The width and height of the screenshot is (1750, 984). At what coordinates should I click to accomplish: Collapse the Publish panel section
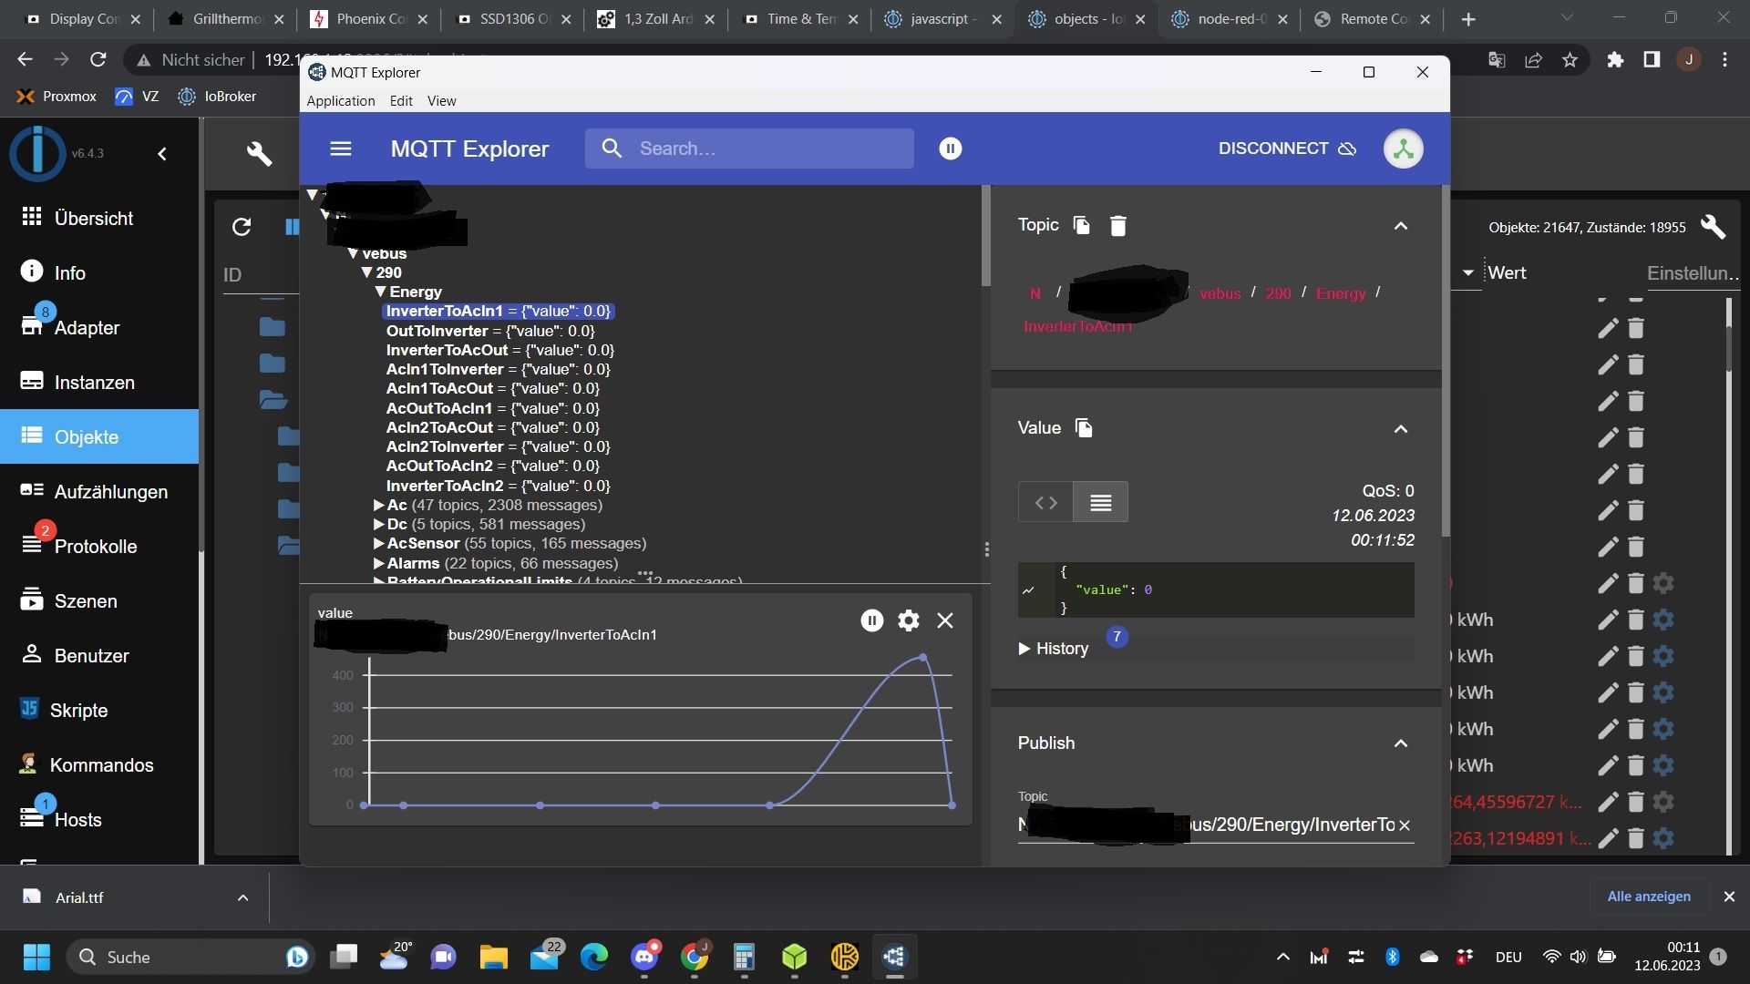[1401, 743]
